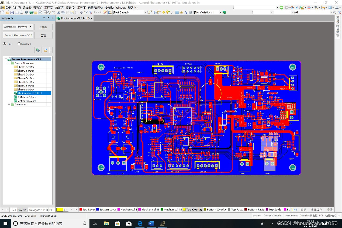This screenshot has height=228, width=342.
Task: Click the Altium Designer taskbar icon
Action: pos(163,223)
